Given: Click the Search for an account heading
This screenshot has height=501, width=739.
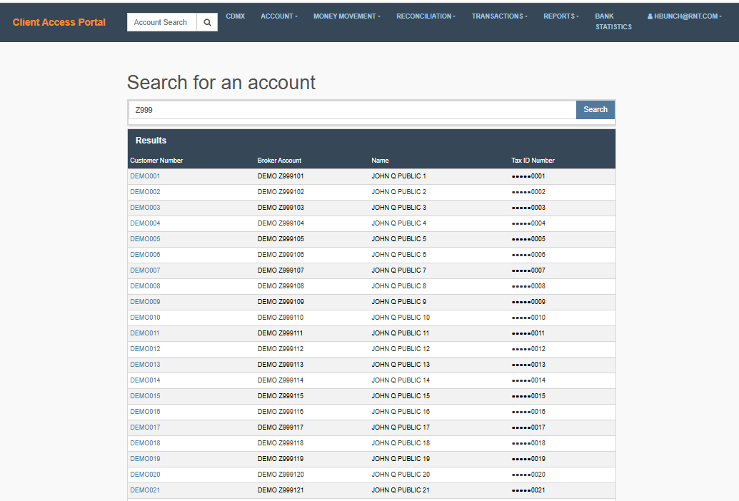Looking at the screenshot, I should (x=221, y=82).
